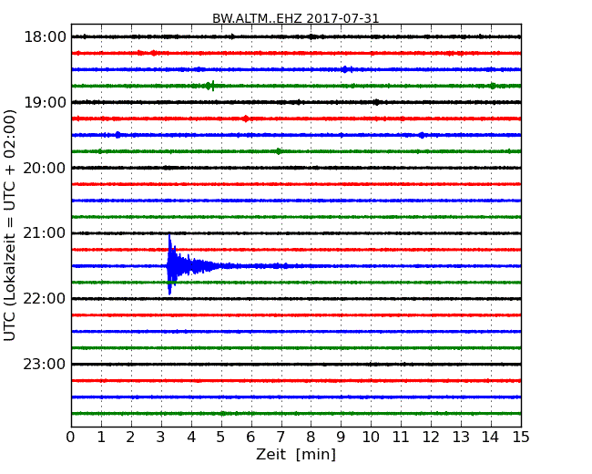592x474 pixels.
Task: Click the x-axis tick label 3
Action: pyautogui.click(x=161, y=438)
